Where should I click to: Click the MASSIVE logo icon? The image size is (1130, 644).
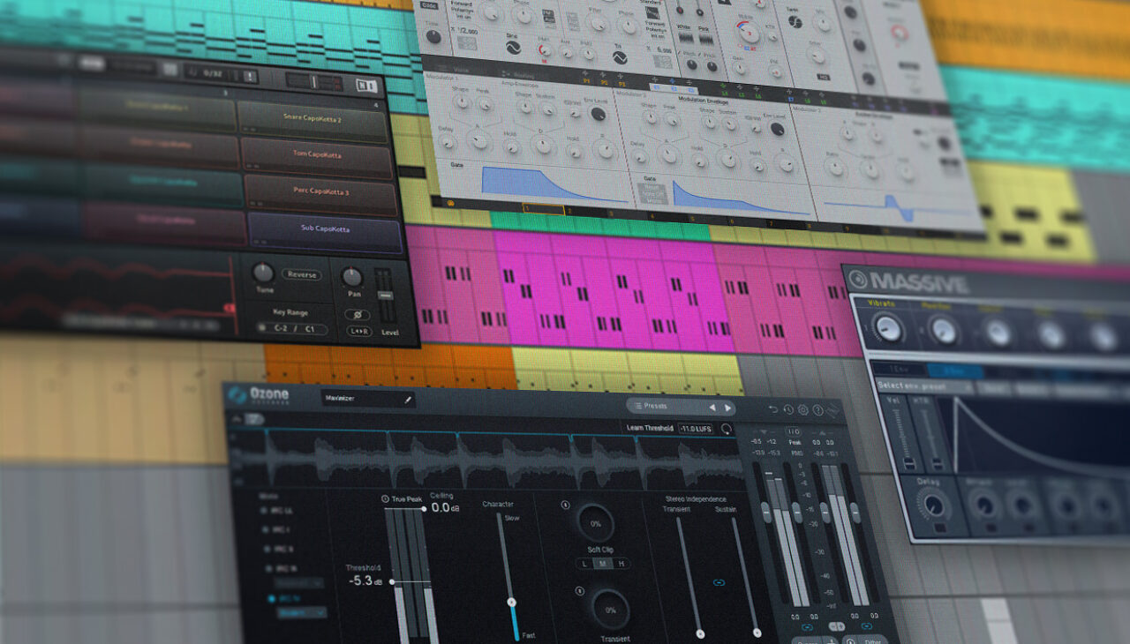(859, 280)
